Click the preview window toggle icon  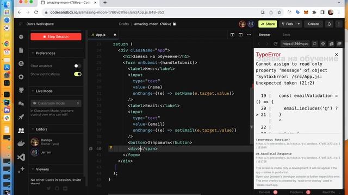(240, 35)
